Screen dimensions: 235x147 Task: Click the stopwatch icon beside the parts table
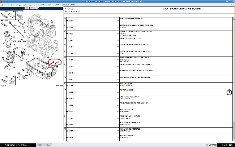click(229, 92)
